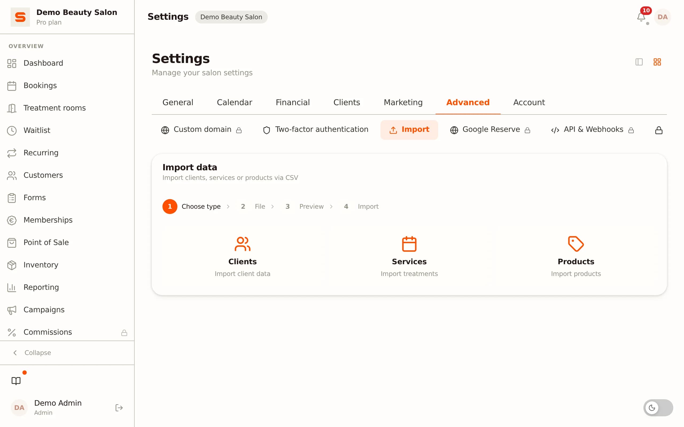Open locked Commissions section
Screen dimensions: 684x427
(67, 332)
